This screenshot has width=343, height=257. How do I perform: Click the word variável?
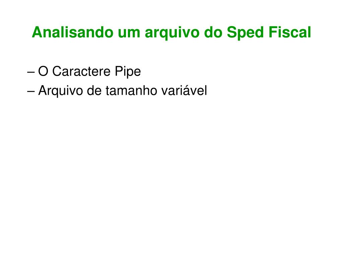pos(184,90)
